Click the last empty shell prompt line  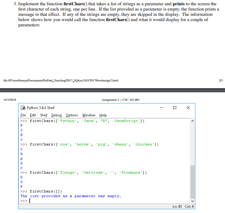(25, 201)
